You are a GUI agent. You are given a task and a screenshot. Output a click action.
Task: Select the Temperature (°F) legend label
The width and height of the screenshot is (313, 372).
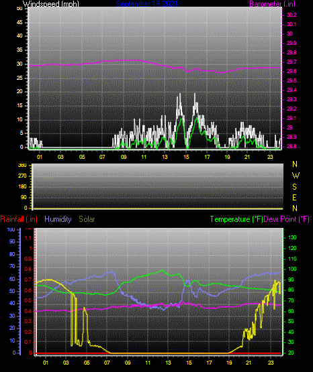pos(236,219)
